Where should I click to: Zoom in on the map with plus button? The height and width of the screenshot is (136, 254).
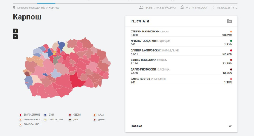[15, 31]
